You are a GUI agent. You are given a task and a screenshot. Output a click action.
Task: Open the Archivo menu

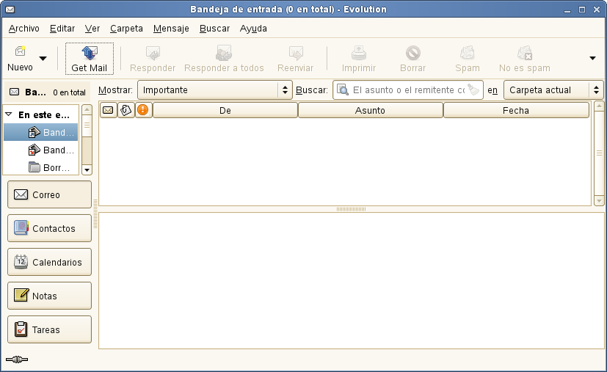pyautogui.click(x=24, y=29)
